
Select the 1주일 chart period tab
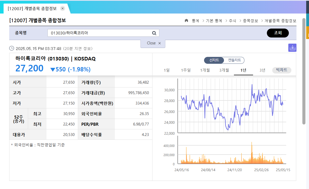pos(186,70)
